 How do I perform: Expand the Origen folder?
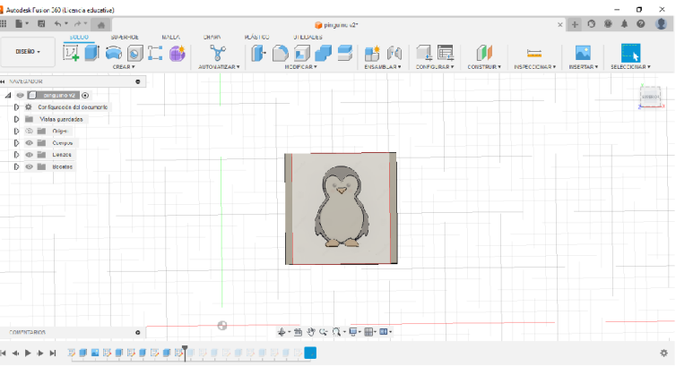tap(16, 132)
